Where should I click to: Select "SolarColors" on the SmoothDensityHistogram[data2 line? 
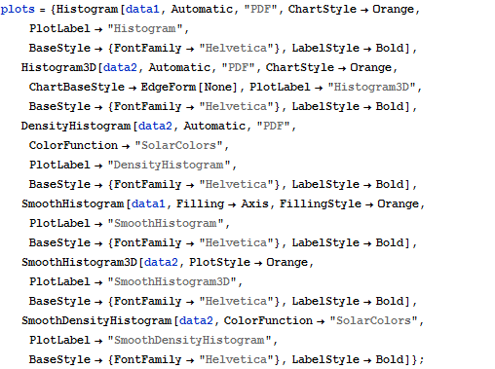373,320
